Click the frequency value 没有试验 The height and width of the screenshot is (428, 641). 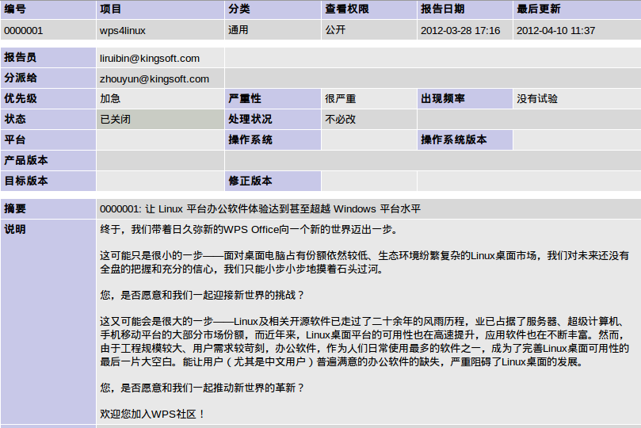click(x=536, y=98)
